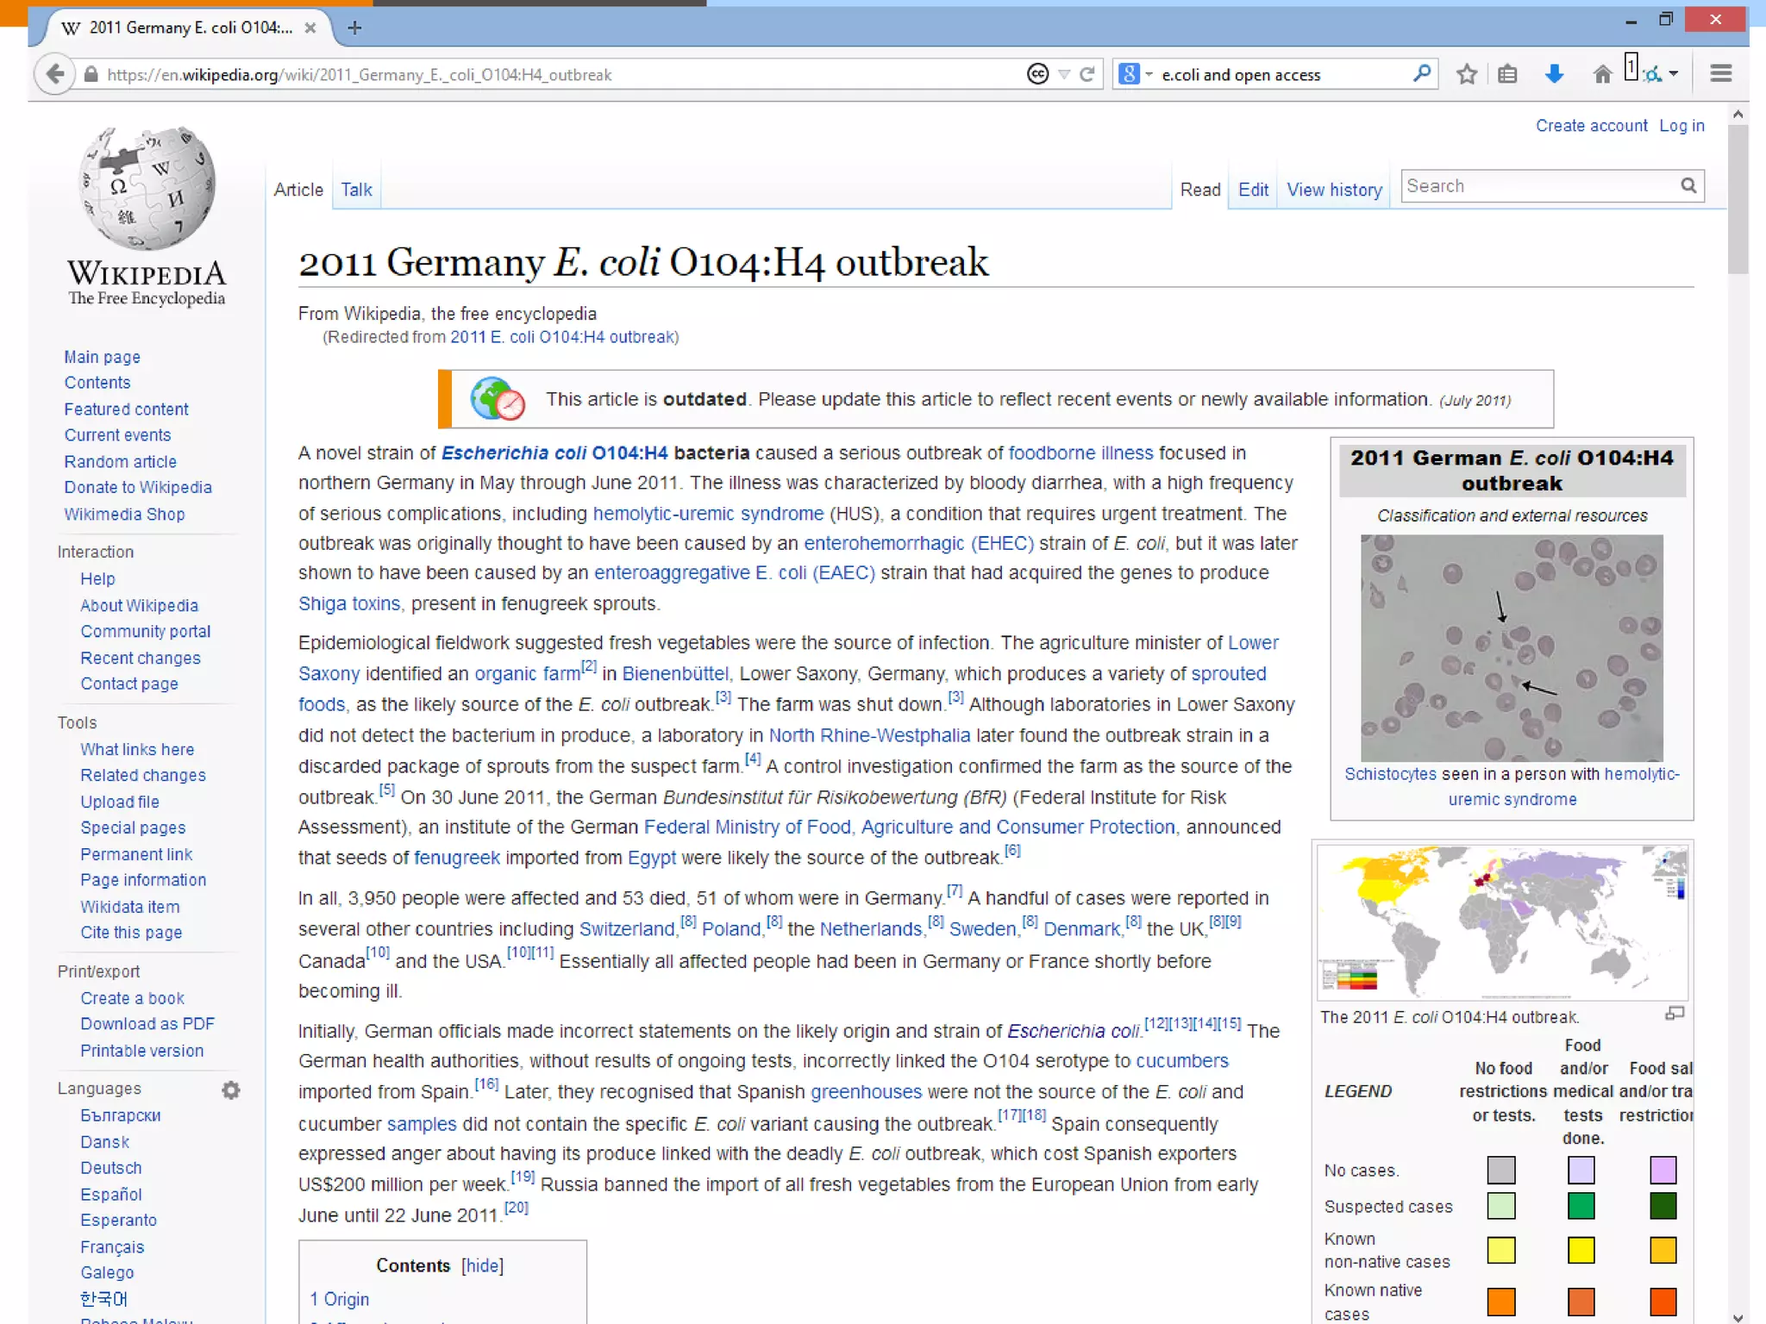Follow the hemolytic-uremic syndrome link in the intro
The height and width of the screenshot is (1324, 1766).
(707, 514)
